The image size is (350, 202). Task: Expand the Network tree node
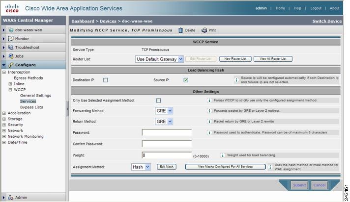pos(4,130)
